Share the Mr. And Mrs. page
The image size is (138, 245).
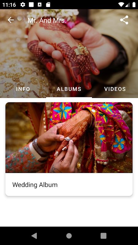tap(124, 20)
